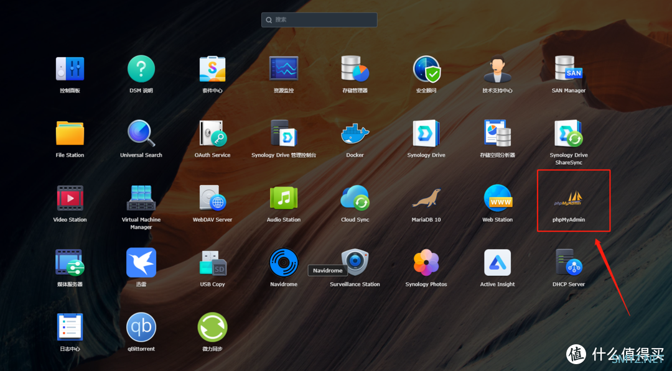Launch Docker
Image resolution: width=672 pixels, height=371 pixels.
click(x=355, y=134)
